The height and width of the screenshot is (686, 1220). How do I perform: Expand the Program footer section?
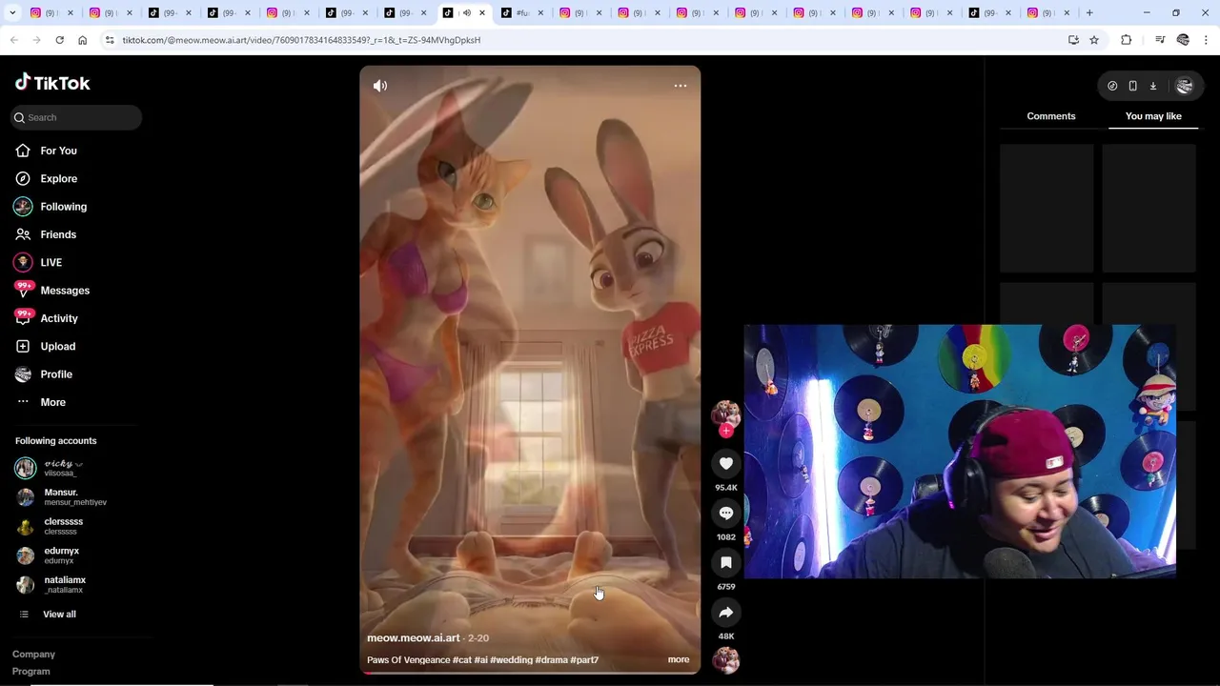pyautogui.click(x=30, y=672)
